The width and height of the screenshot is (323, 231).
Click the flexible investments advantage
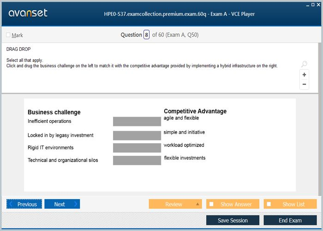(x=185, y=158)
